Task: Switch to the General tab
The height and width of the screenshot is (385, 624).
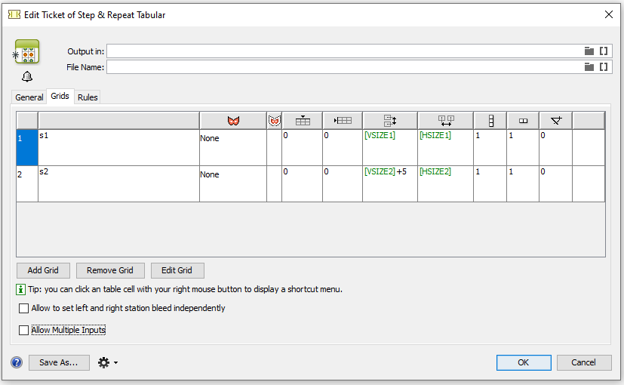Action: click(29, 97)
